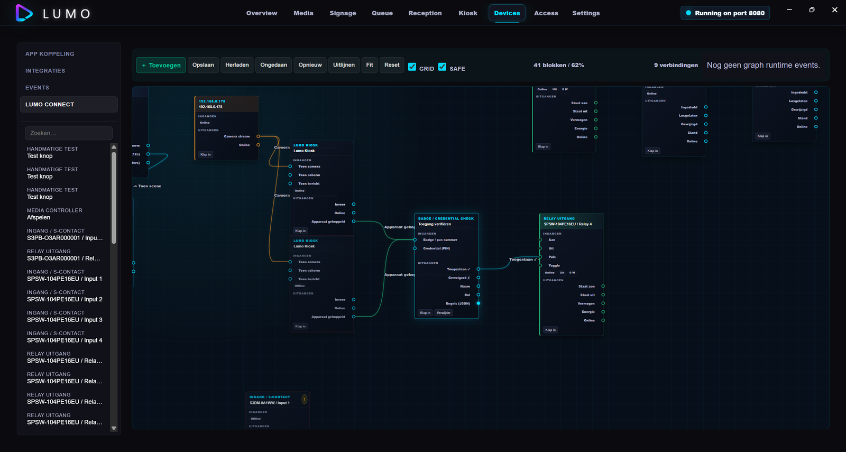Screen dimensions: 846x452
Task: Toggle the SAFE checkbox
Action: coord(442,67)
